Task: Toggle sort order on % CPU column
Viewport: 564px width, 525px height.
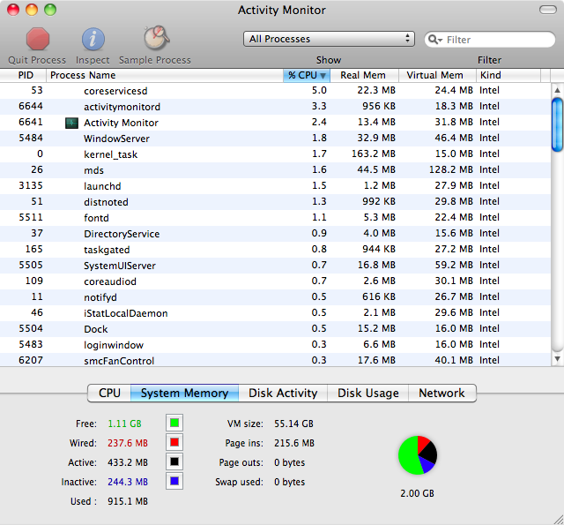Action: (x=307, y=75)
